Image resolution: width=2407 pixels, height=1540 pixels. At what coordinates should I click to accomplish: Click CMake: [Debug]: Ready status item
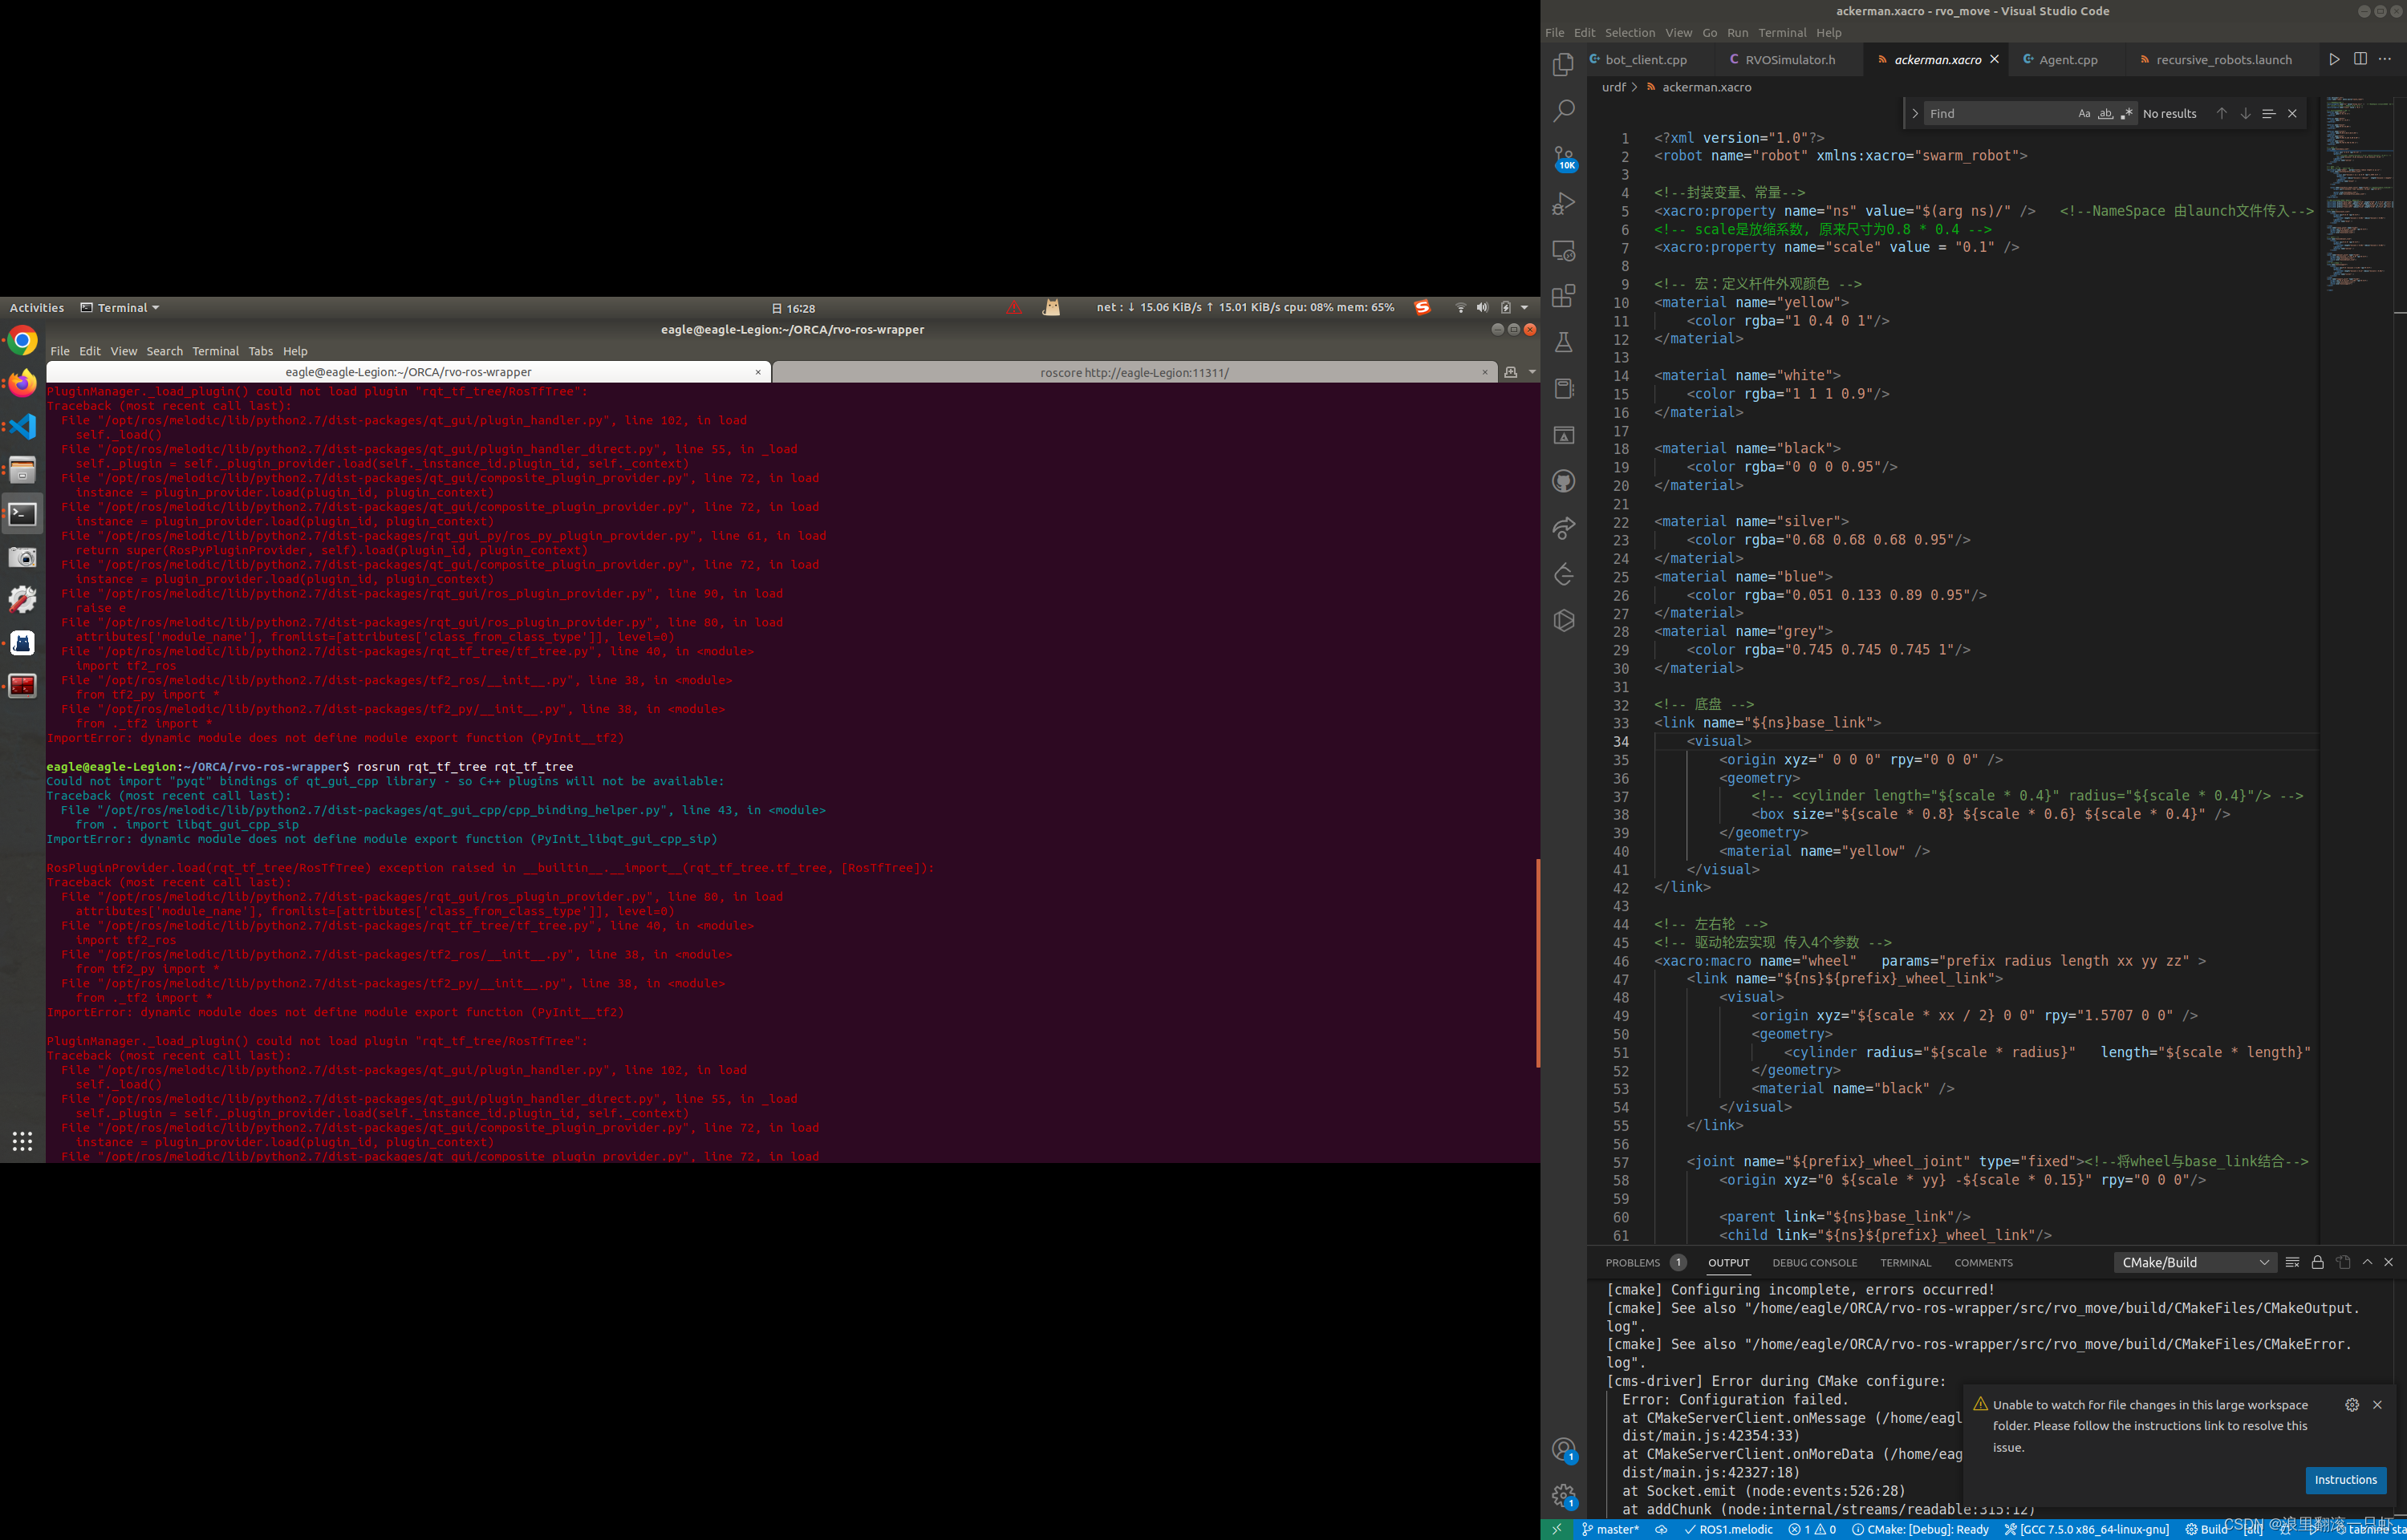[1919, 1529]
